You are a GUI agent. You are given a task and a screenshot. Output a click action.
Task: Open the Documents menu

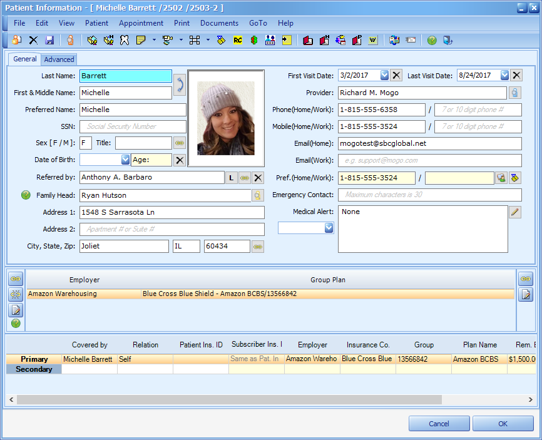[219, 23]
